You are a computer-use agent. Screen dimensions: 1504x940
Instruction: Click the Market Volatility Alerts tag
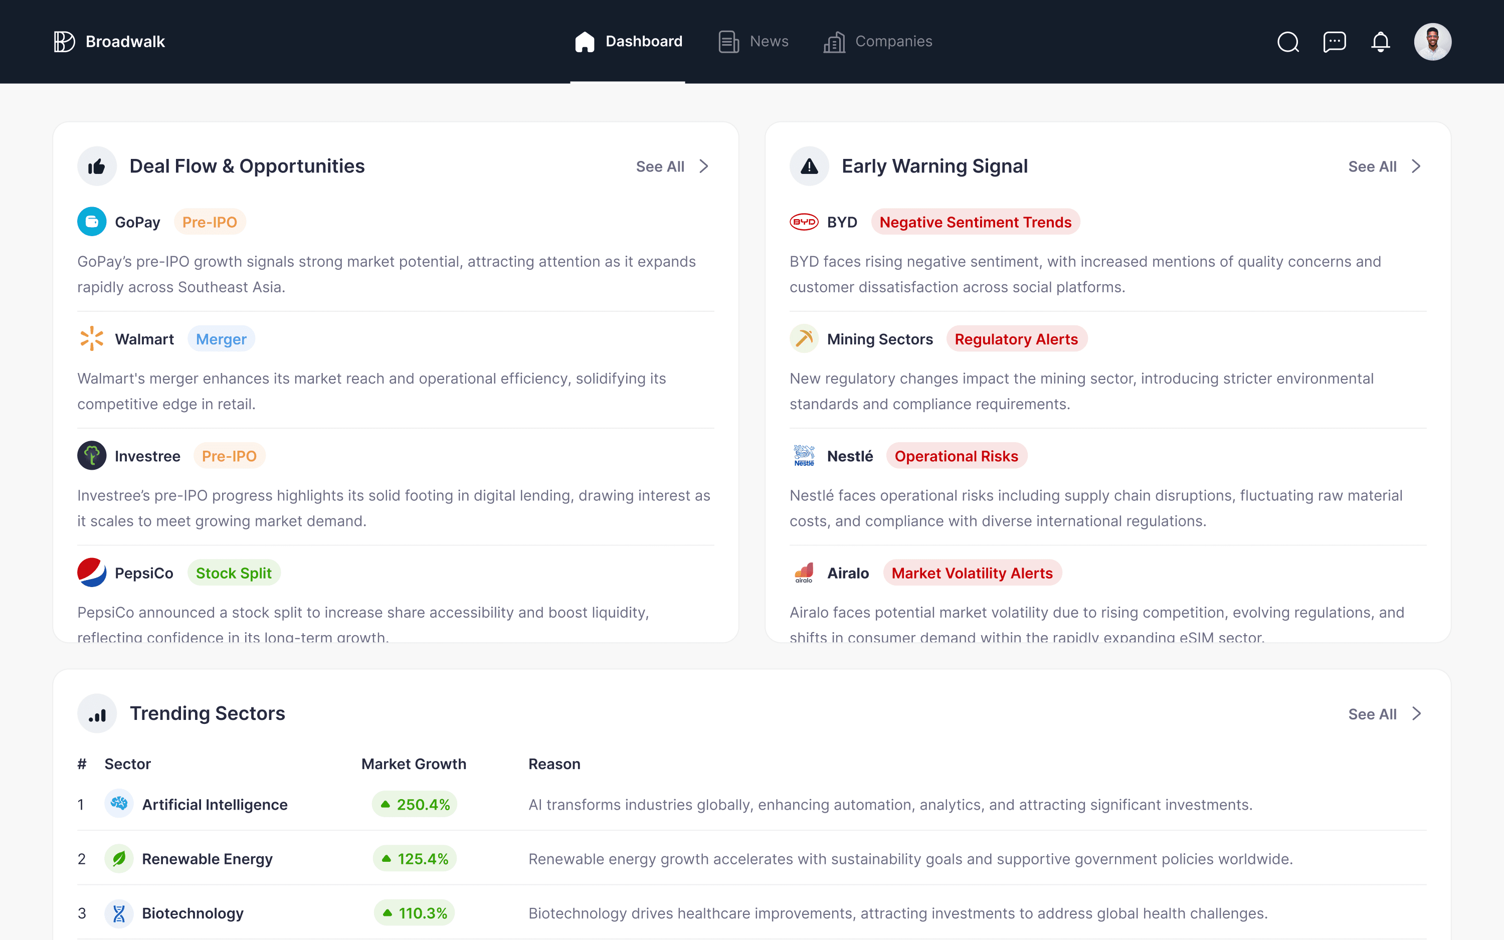[x=972, y=573]
